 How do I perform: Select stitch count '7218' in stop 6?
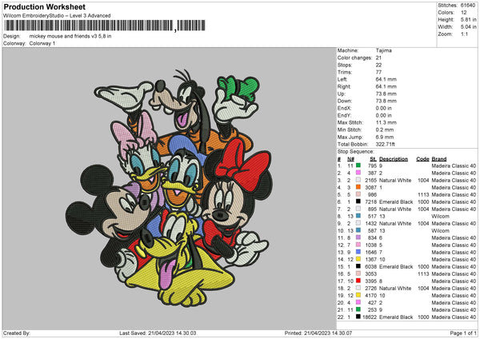pyautogui.click(x=370, y=202)
